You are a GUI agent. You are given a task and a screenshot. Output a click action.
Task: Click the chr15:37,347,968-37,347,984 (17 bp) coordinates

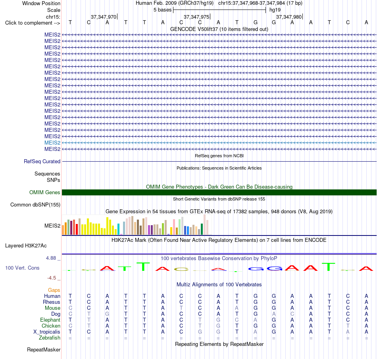click(260, 3)
